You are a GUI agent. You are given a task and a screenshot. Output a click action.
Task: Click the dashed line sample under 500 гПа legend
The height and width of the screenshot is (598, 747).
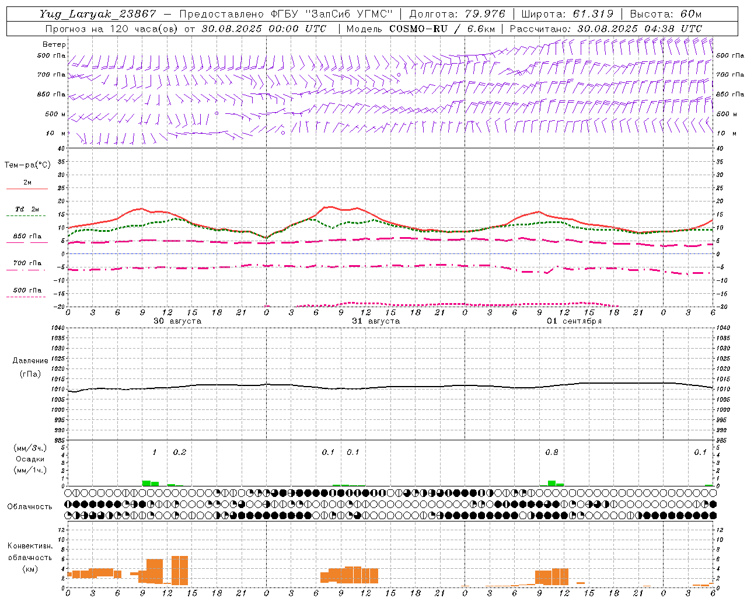pyautogui.click(x=26, y=297)
